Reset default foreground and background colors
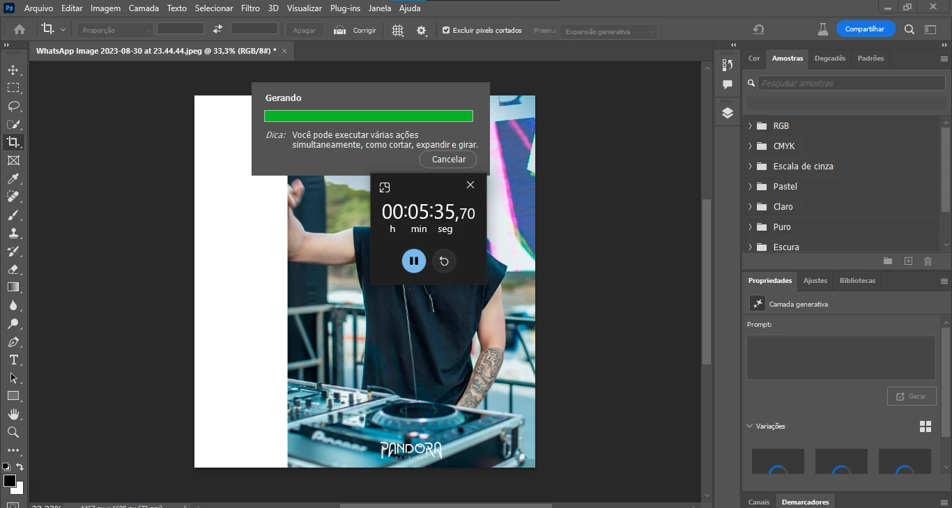 pyautogui.click(x=6, y=467)
